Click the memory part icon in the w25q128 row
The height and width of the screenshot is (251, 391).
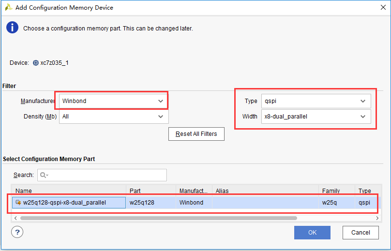coord(18,202)
